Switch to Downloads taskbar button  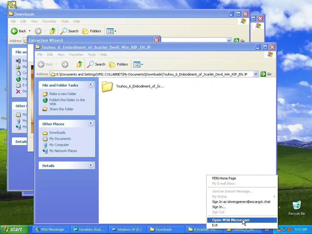(x=165, y=229)
